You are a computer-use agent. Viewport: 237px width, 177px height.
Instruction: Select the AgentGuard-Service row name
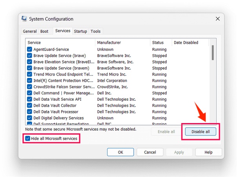[51, 50]
